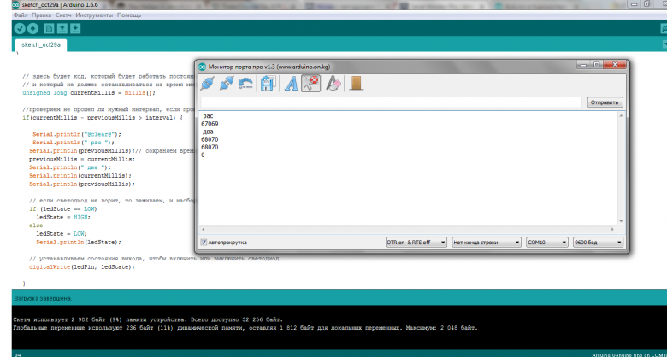Click the font letter A icon
Viewport: 667px width, 357px height.
point(291,84)
